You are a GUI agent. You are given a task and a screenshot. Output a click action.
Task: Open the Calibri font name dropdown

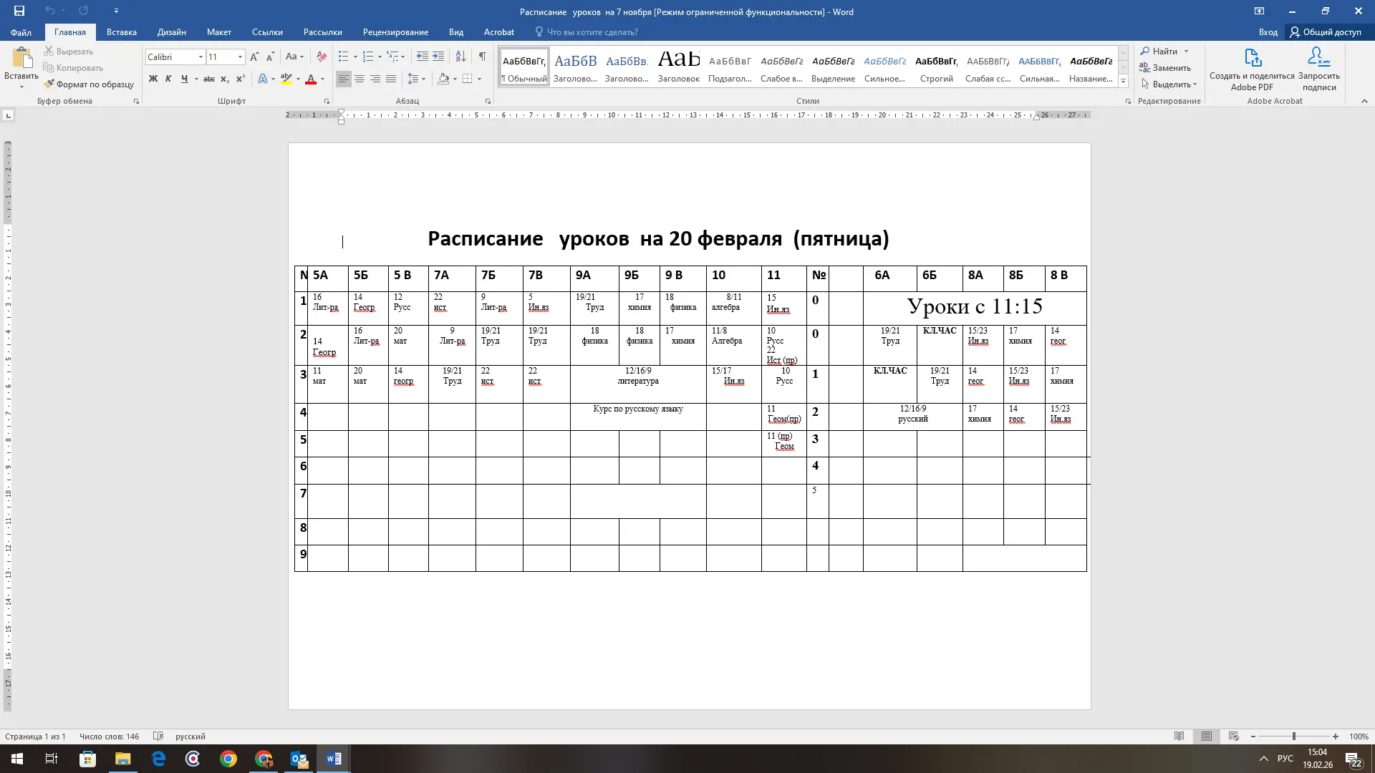(x=201, y=57)
